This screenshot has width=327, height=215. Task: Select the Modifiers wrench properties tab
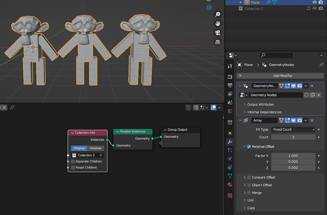coord(230,142)
